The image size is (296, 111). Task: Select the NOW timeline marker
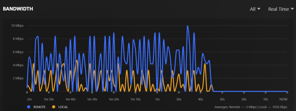(283, 99)
